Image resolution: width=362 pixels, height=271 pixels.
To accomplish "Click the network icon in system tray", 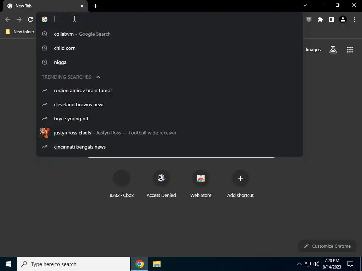I will click(x=308, y=264).
